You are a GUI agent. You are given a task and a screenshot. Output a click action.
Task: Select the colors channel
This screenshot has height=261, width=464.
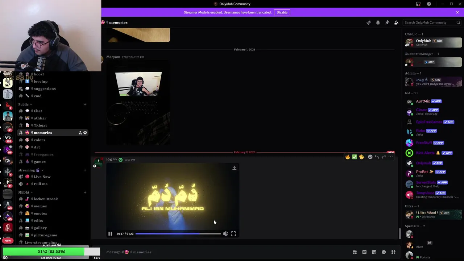[53, 140]
